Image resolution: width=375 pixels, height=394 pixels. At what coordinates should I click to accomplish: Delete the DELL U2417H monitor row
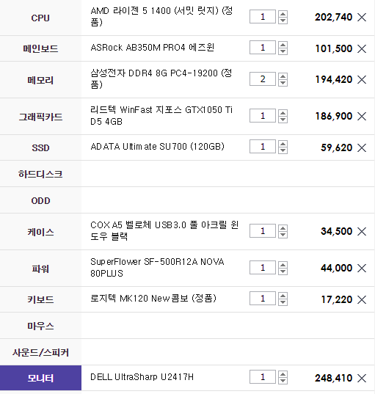click(x=362, y=378)
